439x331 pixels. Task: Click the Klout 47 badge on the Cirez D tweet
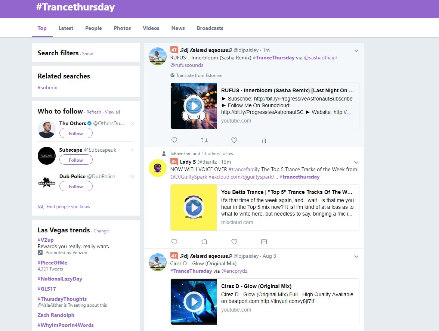[x=174, y=256]
